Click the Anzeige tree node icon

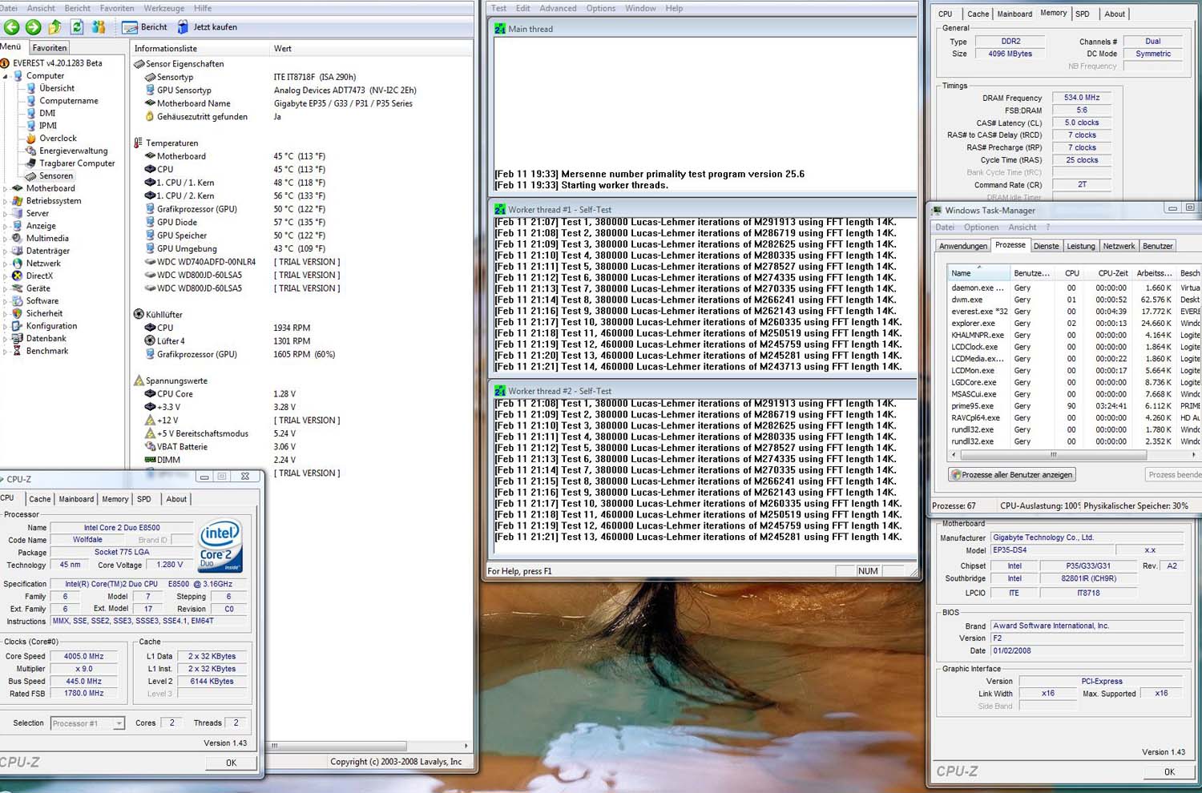[x=18, y=226]
